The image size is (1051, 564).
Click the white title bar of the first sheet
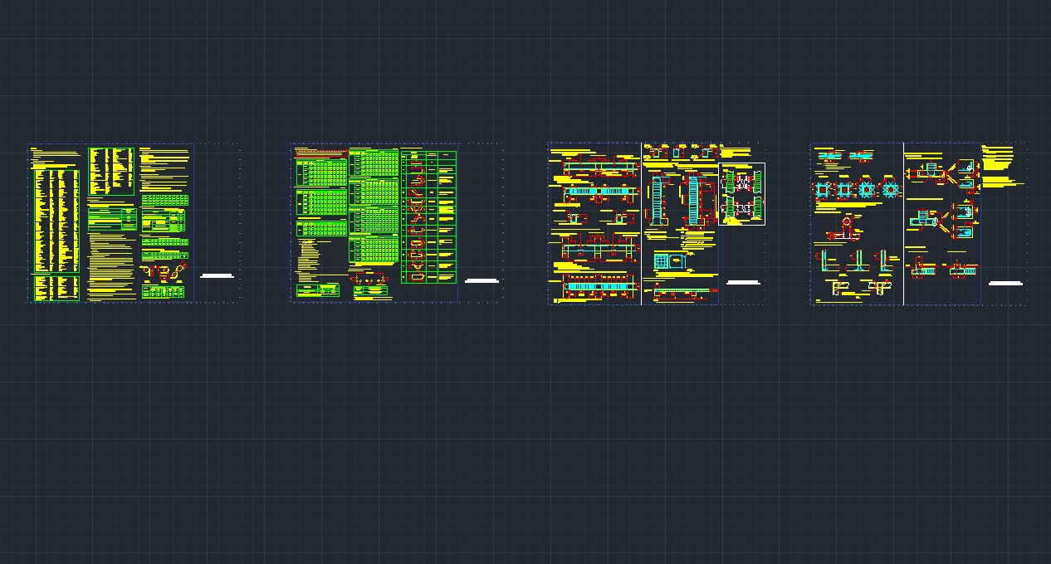217,275
